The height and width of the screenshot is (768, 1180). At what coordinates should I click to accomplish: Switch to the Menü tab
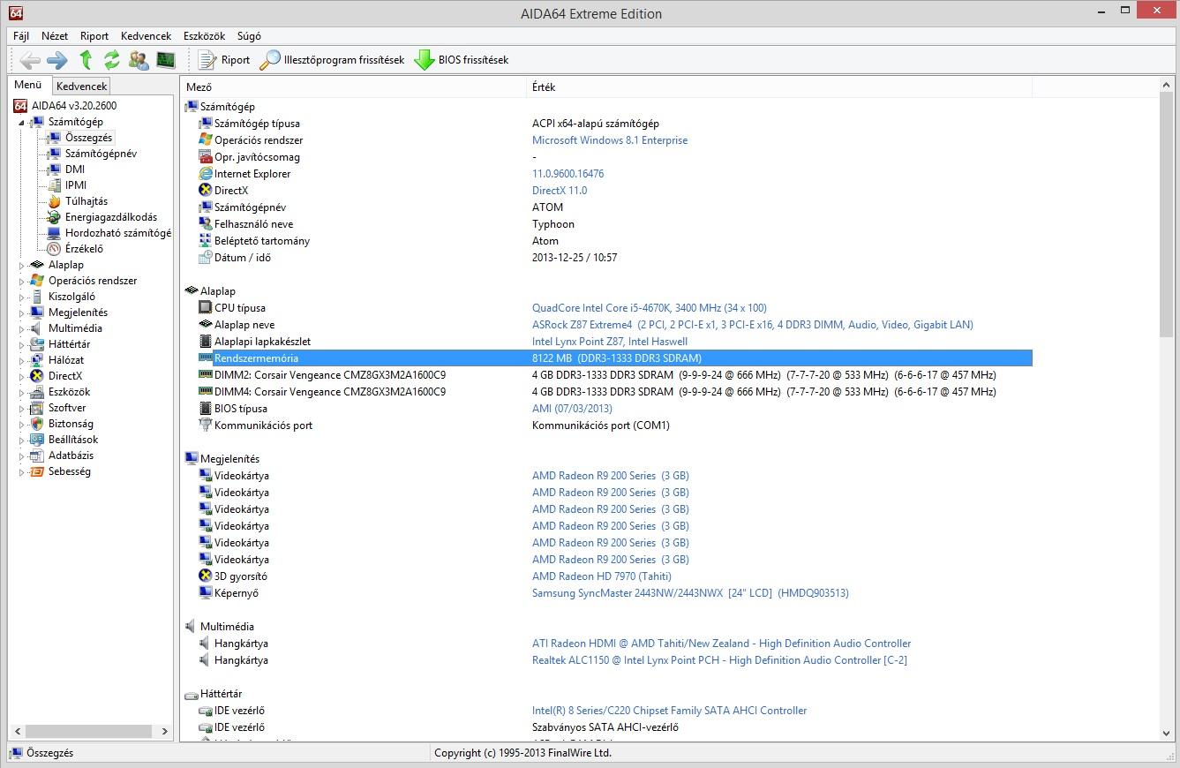point(28,85)
